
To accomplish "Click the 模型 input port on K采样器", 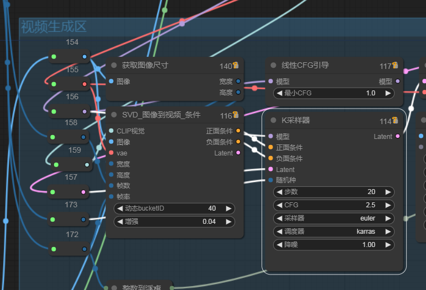I will click(270, 136).
